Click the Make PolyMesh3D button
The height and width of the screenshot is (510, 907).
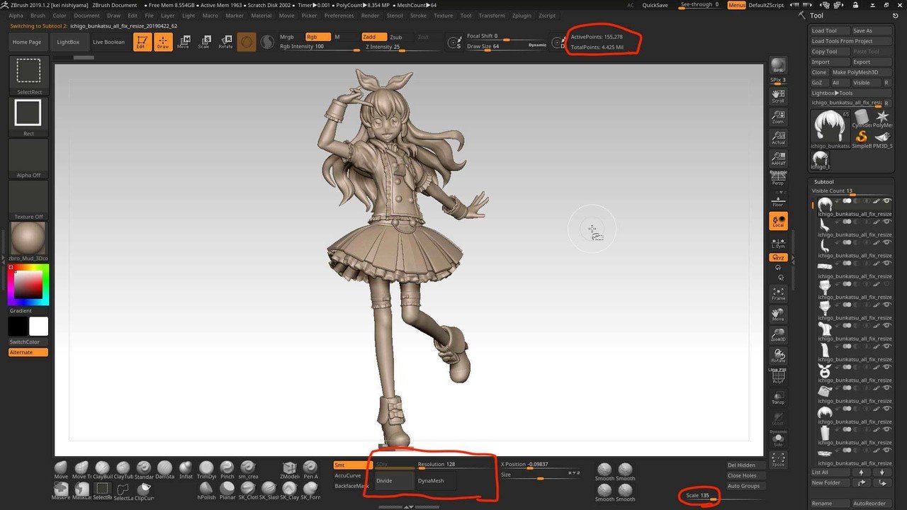855,72
